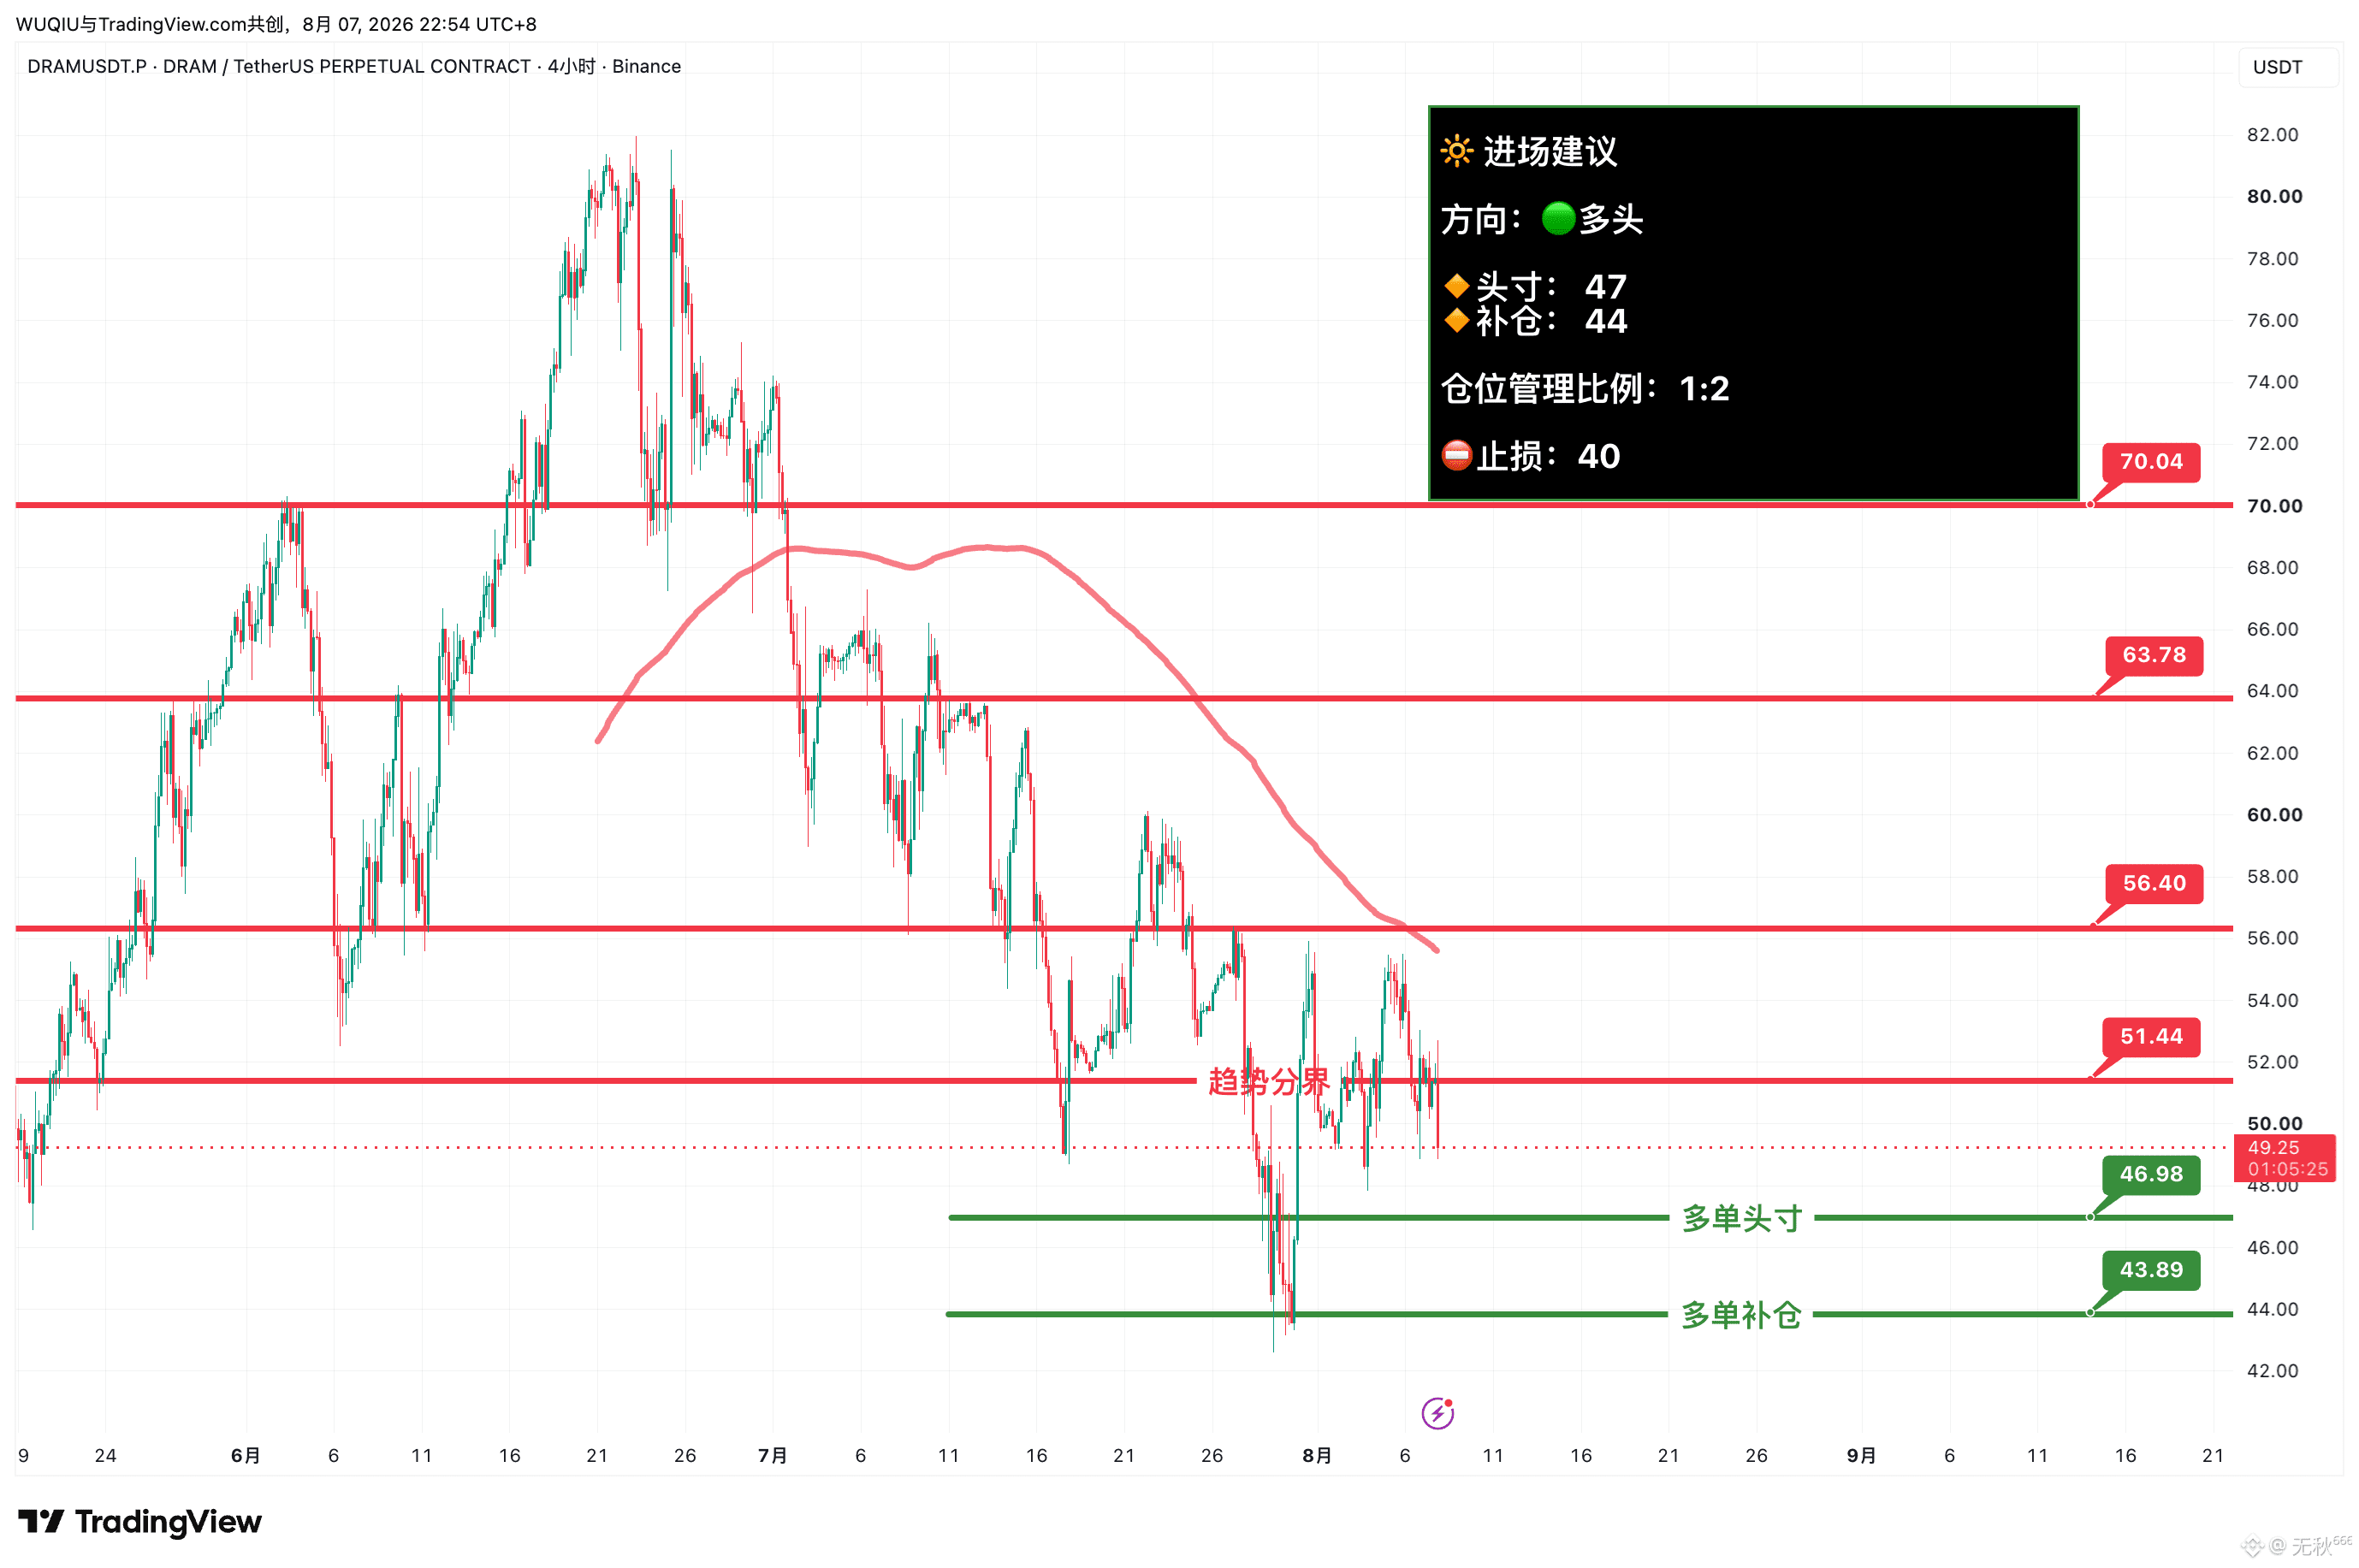This screenshot has height=1568, width=2359.
Task: Click the 进场建议 heading text
Action: [x=1549, y=151]
